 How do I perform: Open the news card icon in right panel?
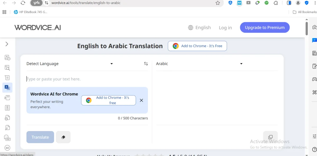pyautogui.click(x=314, y=53)
